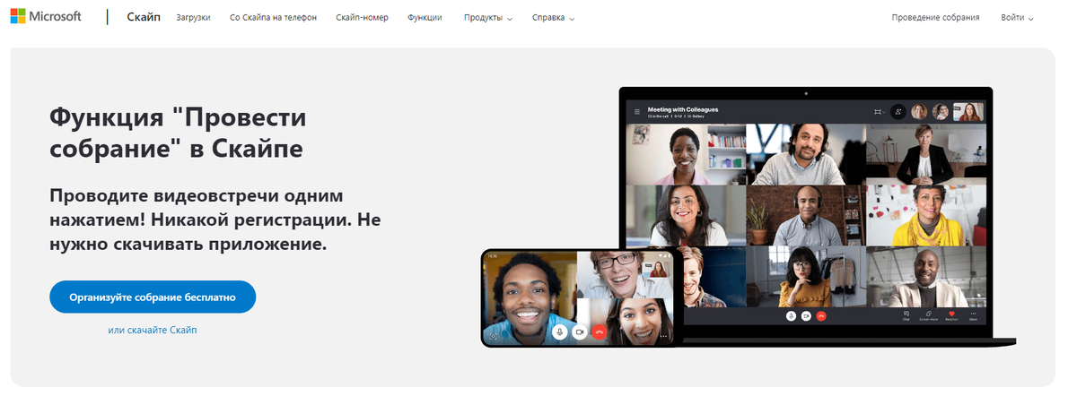Viewport: 1077px width, 396px height.
Task: Click the Microsoft logo
Action: (x=46, y=17)
